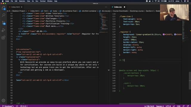Click the CSS editor horizontal scrollbar

point(147,104)
